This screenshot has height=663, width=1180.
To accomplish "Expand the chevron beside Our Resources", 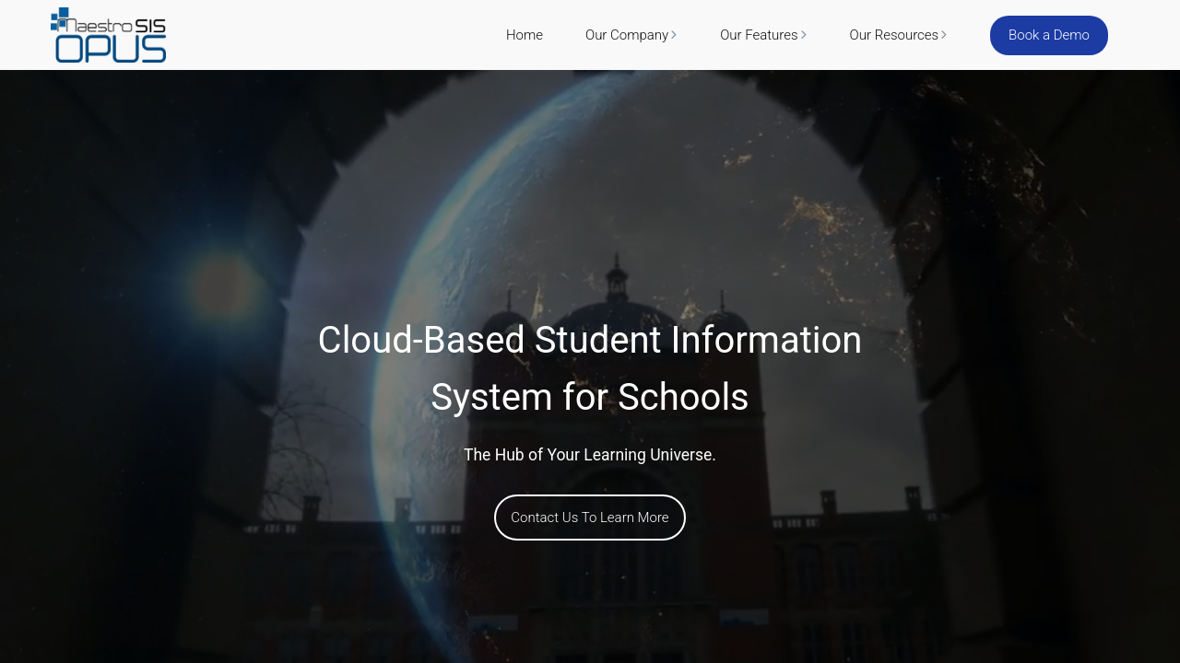I will [x=944, y=35].
